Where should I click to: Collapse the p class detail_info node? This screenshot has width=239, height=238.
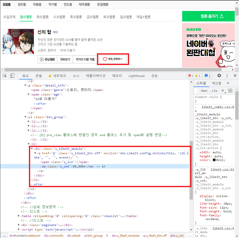pyautogui.click(x=25, y=85)
